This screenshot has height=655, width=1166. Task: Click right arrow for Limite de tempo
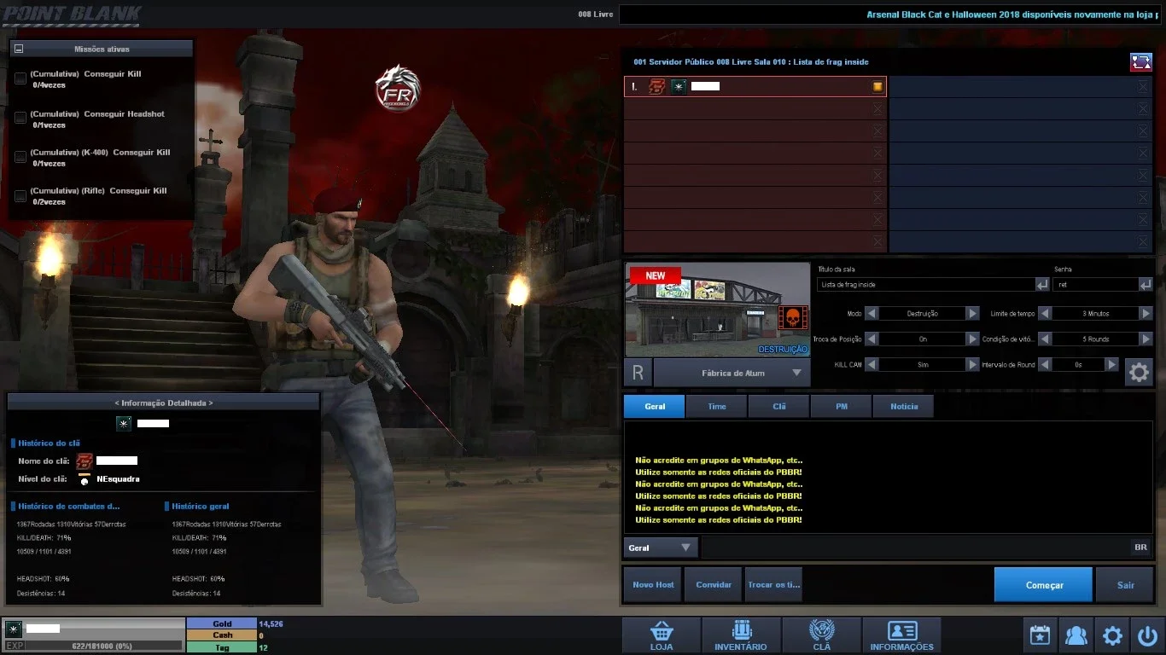click(x=1146, y=314)
